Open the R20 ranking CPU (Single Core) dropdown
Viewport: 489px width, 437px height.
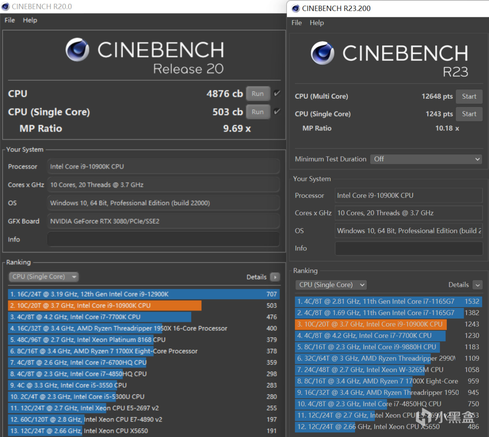tap(44, 277)
